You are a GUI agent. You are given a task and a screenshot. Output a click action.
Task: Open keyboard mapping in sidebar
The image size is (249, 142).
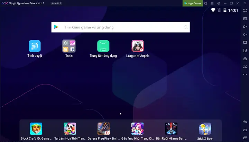click(x=245, y=18)
